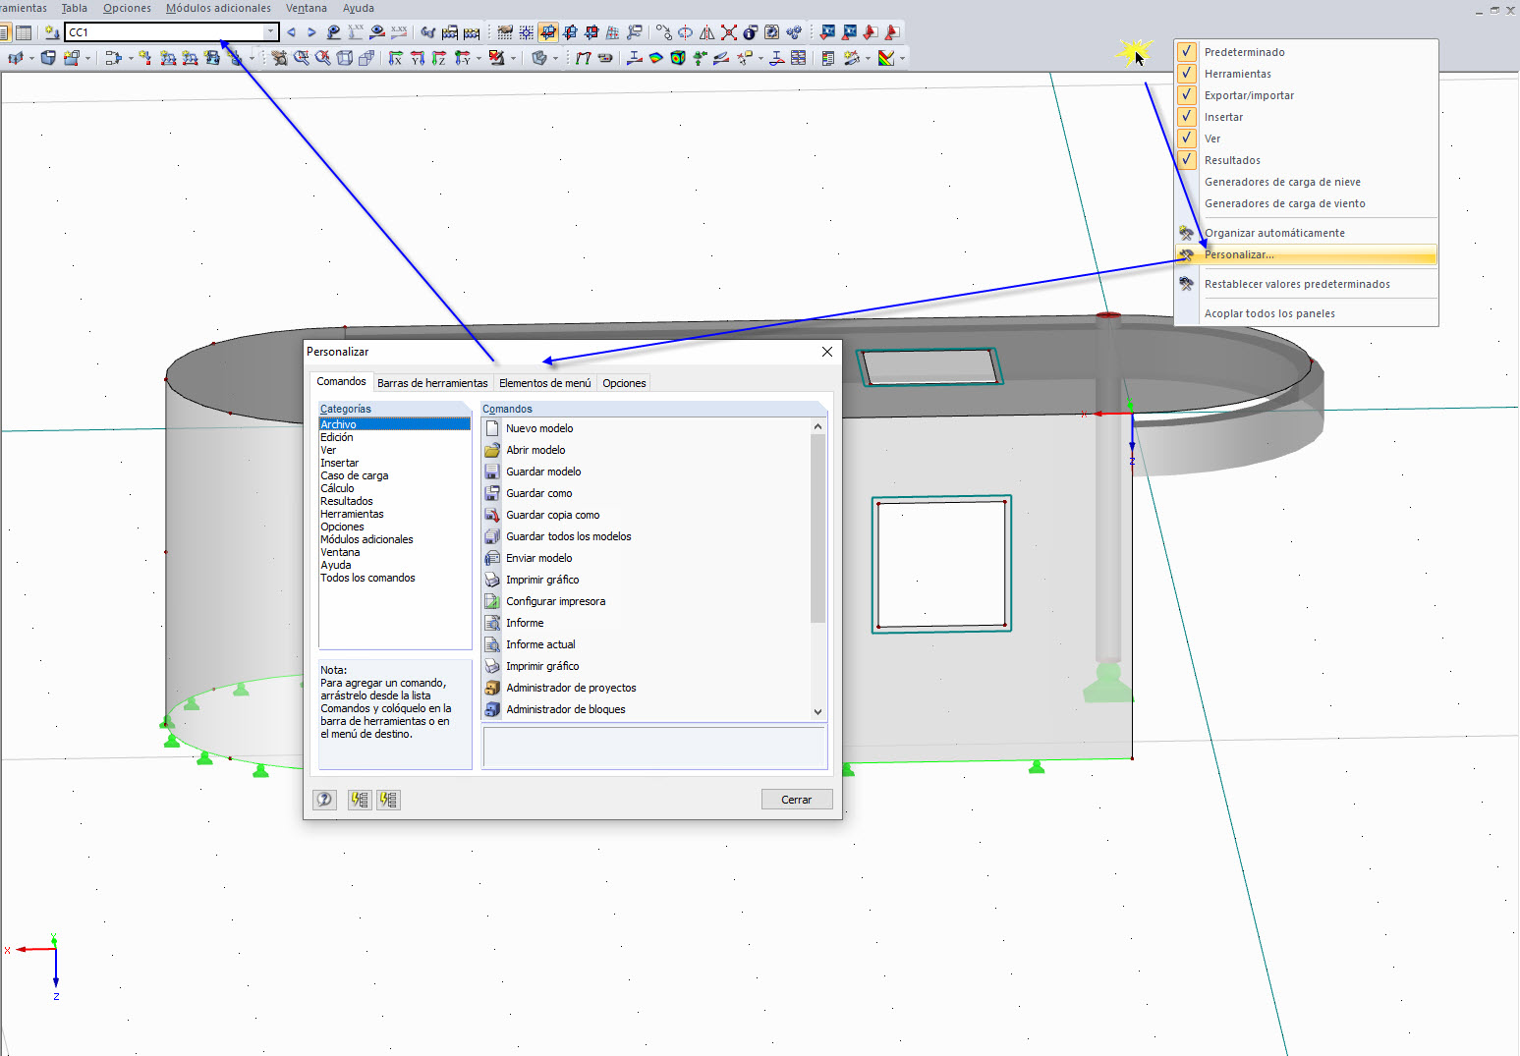
Task: Select Todos los comandos category
Action: point(367,578)
